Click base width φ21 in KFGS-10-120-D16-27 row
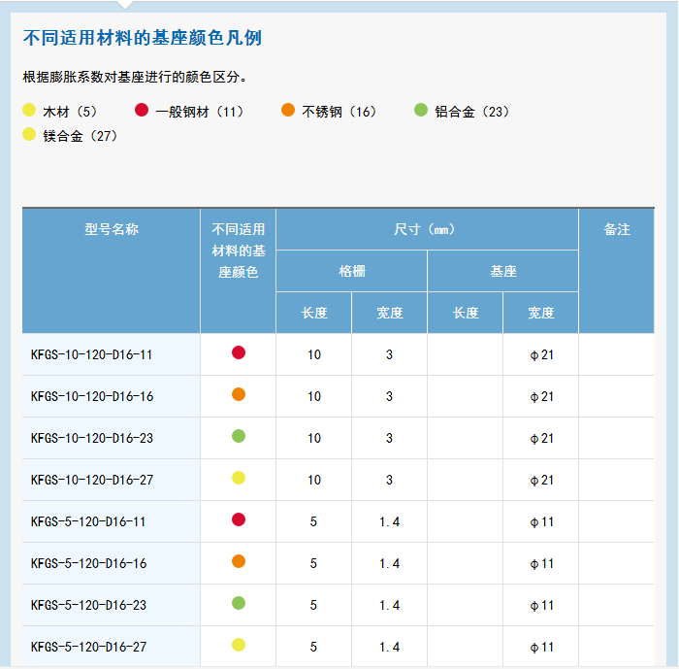679x669 pixels. point(541,481)
